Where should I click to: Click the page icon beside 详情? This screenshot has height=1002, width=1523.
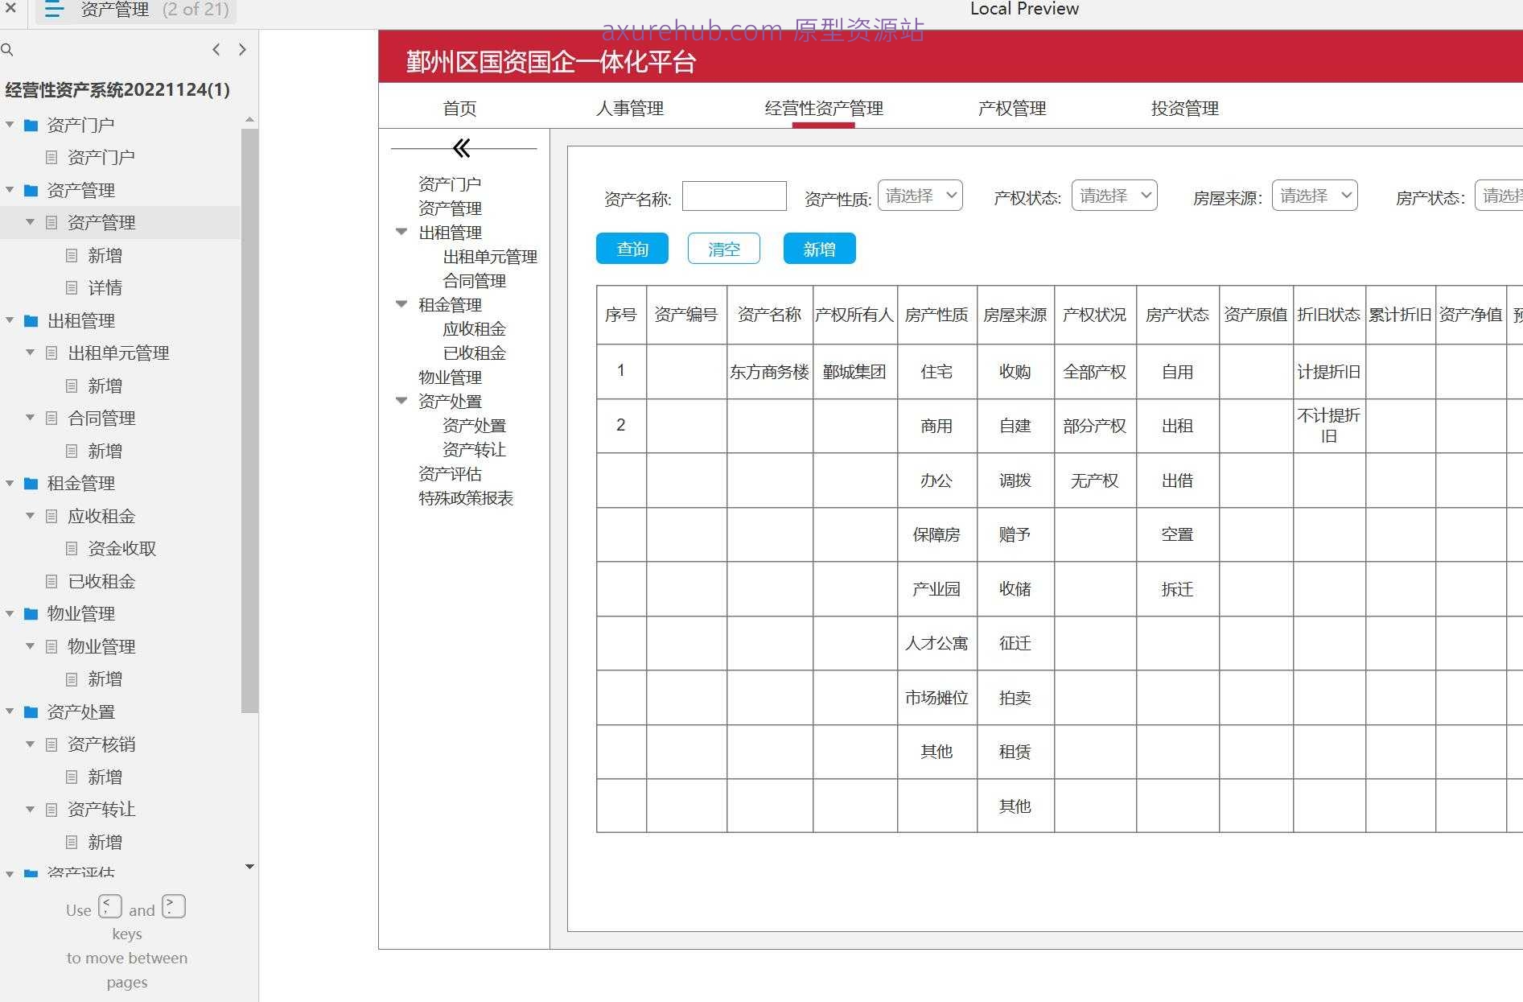pos(72,288)
